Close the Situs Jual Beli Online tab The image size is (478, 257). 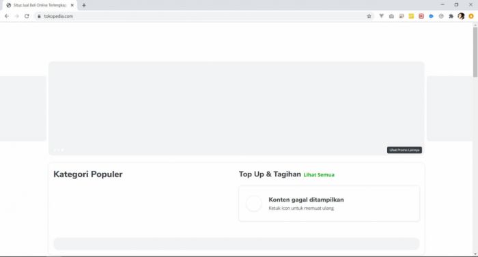[x=72, y=5]
